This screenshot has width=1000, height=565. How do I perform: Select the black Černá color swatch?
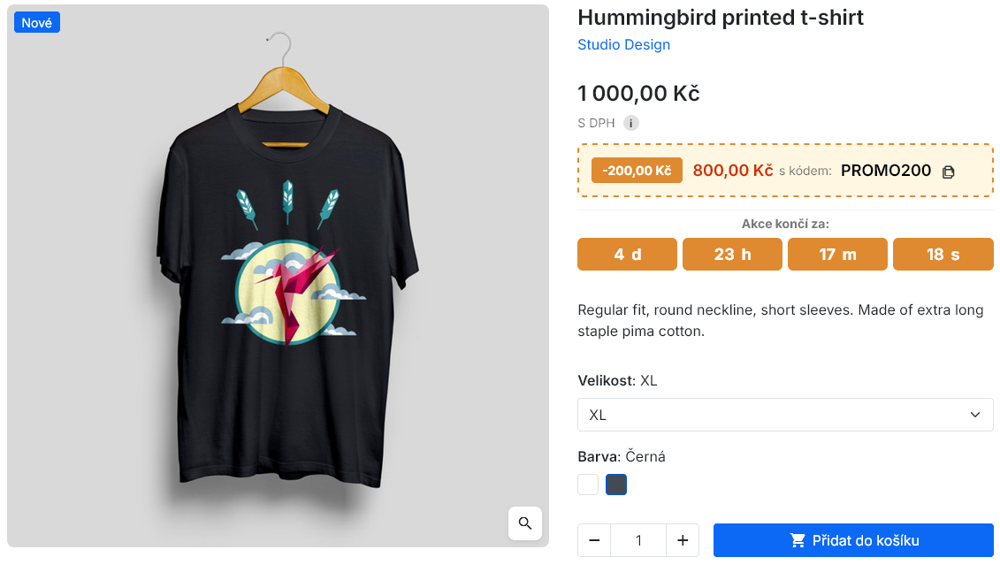616,485
